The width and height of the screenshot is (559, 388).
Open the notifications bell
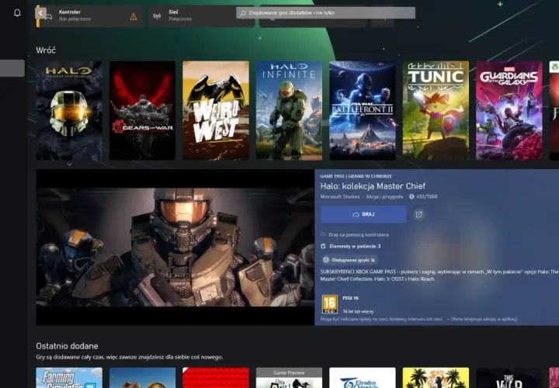point(17,13)
